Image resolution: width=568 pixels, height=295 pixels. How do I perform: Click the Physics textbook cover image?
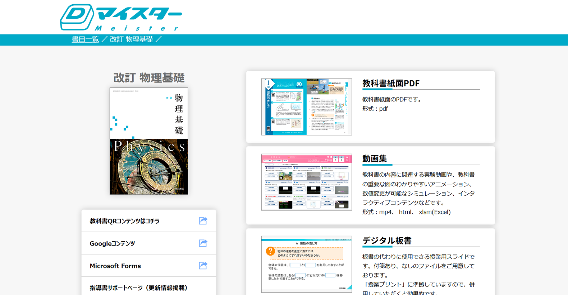(149, 141)
